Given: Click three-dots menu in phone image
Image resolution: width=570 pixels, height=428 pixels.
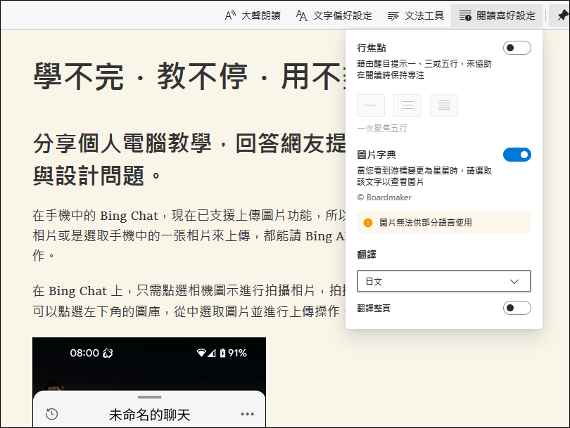Looking at the screenshot, I should coord(247,414).
